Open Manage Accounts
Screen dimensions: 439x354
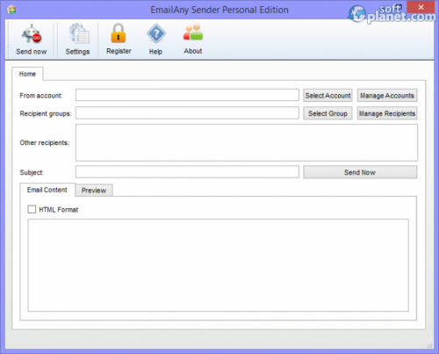coord(387,96)
